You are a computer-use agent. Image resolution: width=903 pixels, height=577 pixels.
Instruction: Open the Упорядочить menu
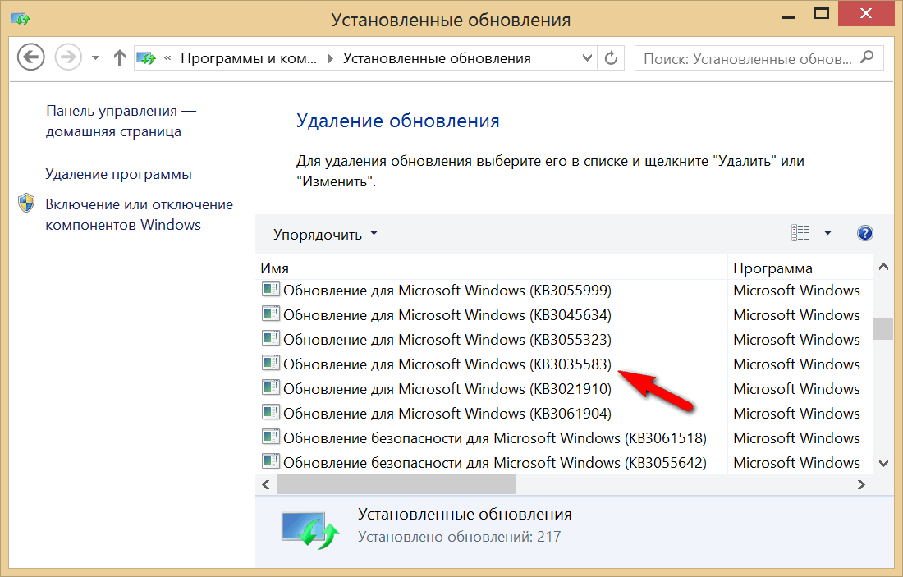(325, 235)
